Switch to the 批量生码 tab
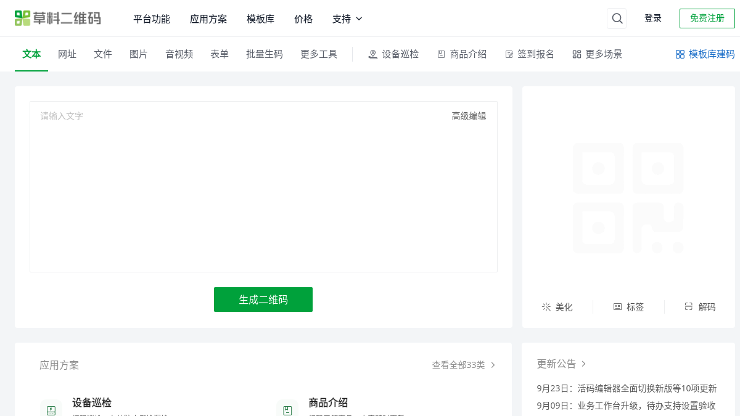 (x=265, y=54)
